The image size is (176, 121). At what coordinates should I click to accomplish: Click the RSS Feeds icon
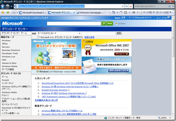[x=126, y=12]
